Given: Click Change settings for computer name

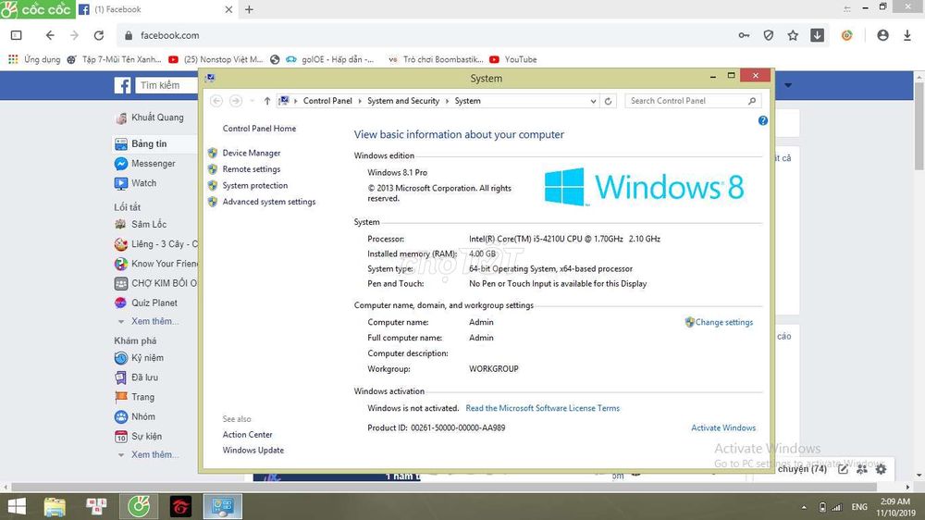Looking at the screenshot, I should (724, 322).
